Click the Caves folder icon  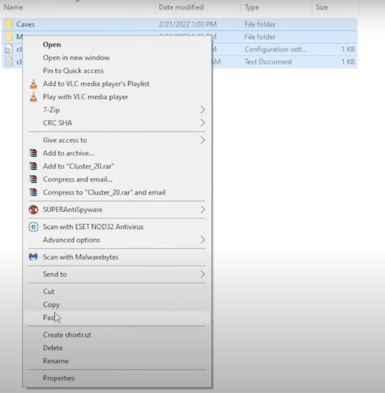point(9,25)
